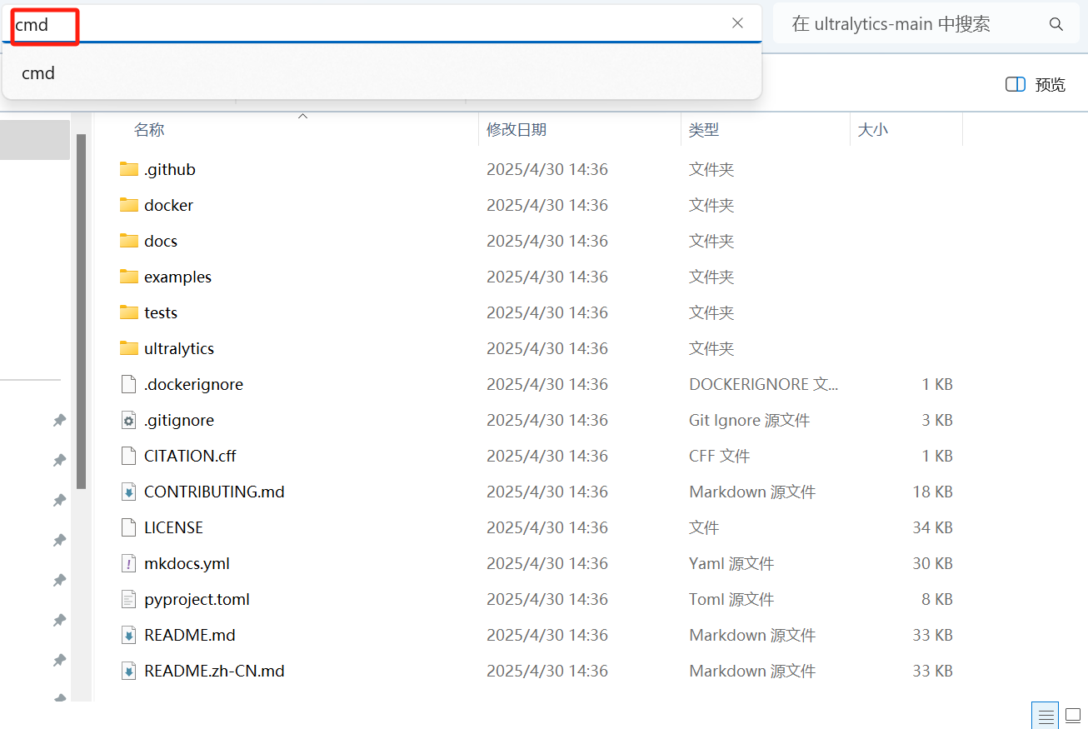Select the mkdocs.yml file name

click(x=187, y=563)
